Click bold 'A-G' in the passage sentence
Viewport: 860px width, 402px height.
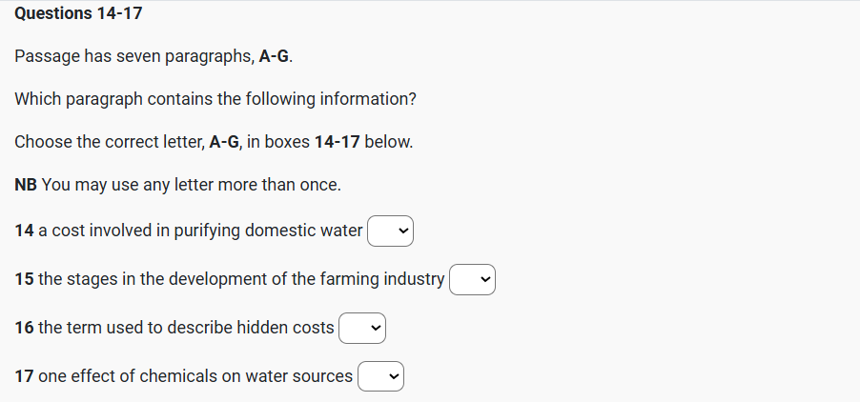coord(274,57)
